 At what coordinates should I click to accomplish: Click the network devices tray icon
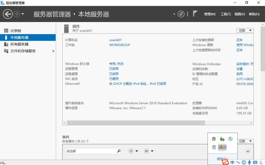tap(214, 139)
